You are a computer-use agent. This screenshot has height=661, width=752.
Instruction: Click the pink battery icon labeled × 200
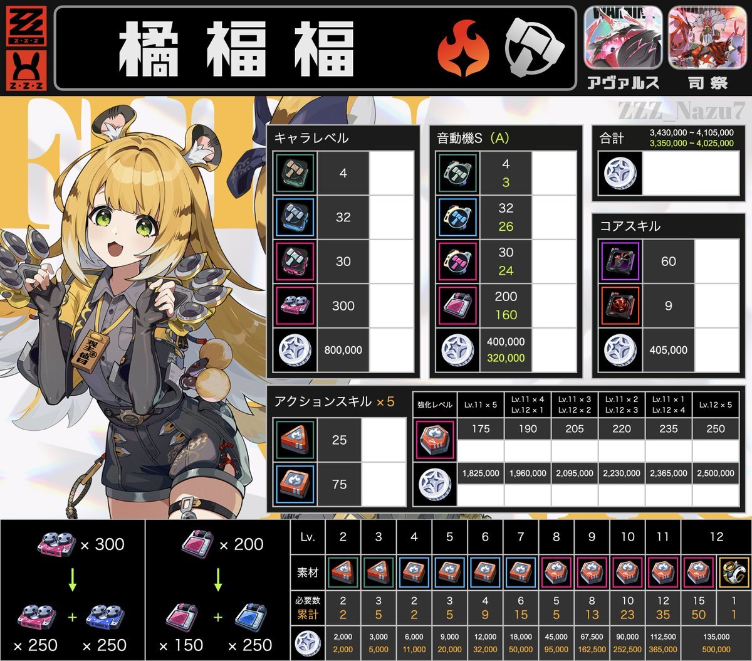tap(197, 543)
